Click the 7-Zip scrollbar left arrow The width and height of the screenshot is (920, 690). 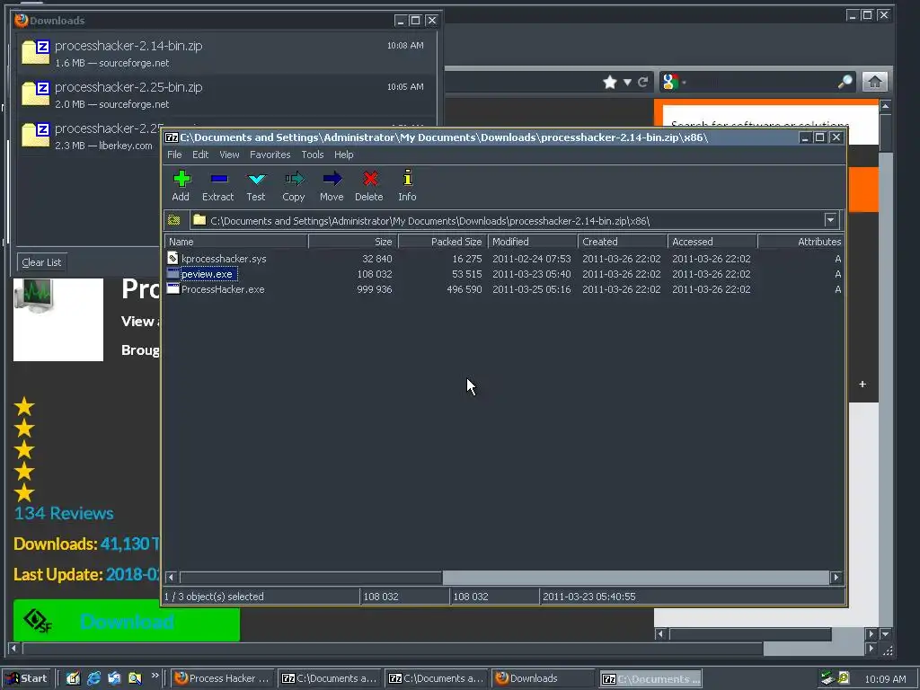(172, 578)
